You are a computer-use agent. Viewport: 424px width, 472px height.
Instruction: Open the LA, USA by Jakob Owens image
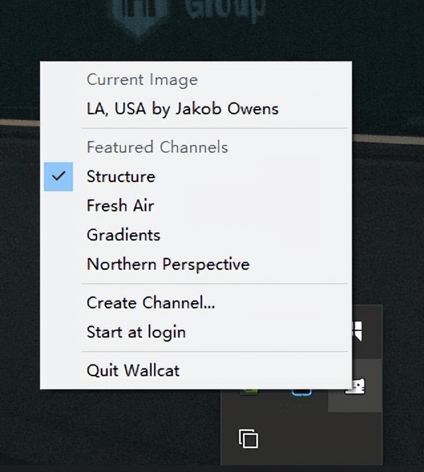[183, 108]
